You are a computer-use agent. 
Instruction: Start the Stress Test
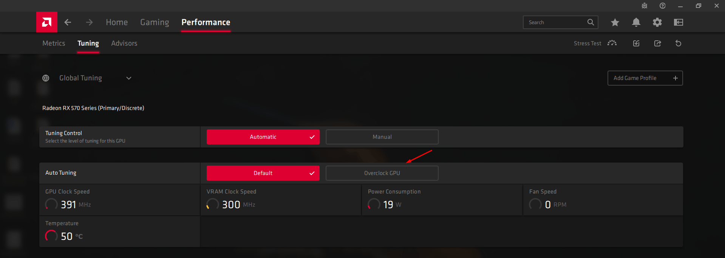595,43
